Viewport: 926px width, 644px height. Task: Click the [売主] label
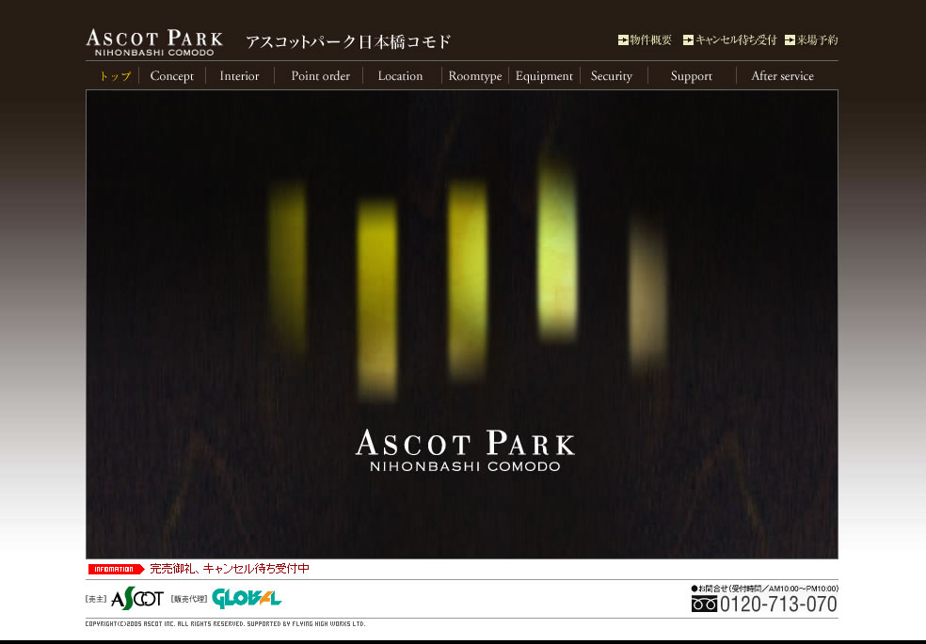tap(96, 599)
